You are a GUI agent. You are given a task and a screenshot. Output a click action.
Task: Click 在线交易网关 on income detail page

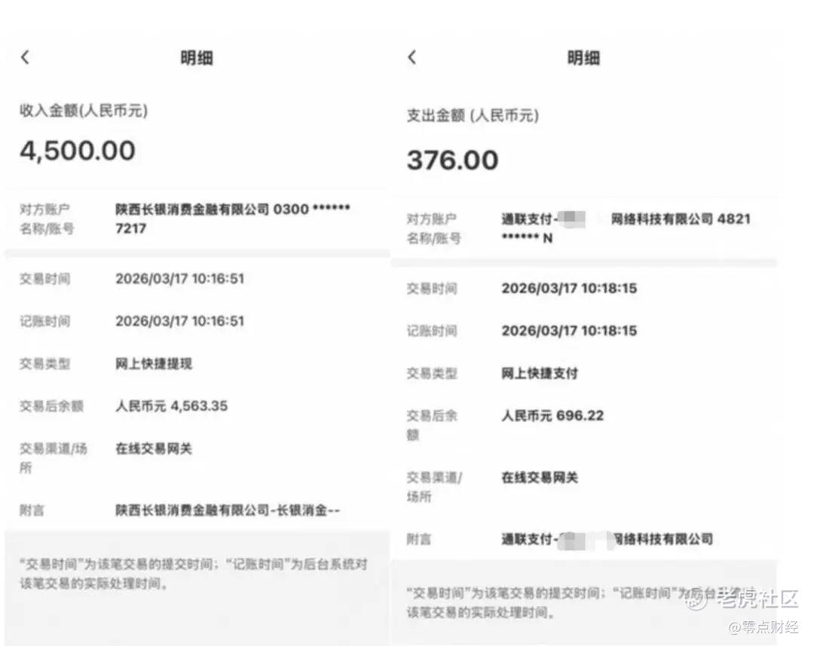tap(154, 449)
